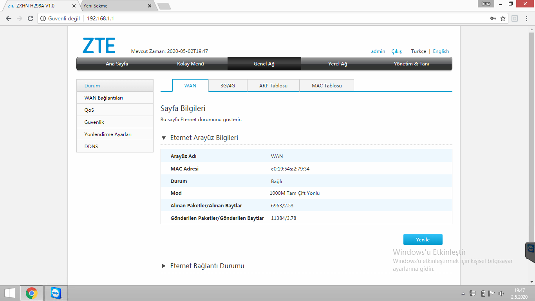Viewport: 535px width, 301px height.
Task: Open the TeamViewer side panel tab
Action: [530, 252]
